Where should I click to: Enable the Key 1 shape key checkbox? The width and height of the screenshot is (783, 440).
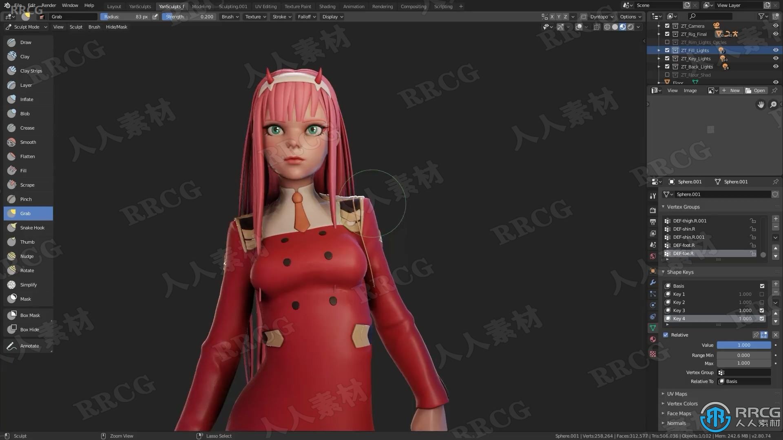click(762, 294)
